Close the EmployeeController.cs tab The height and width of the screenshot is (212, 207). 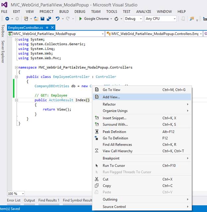(53, 28)
